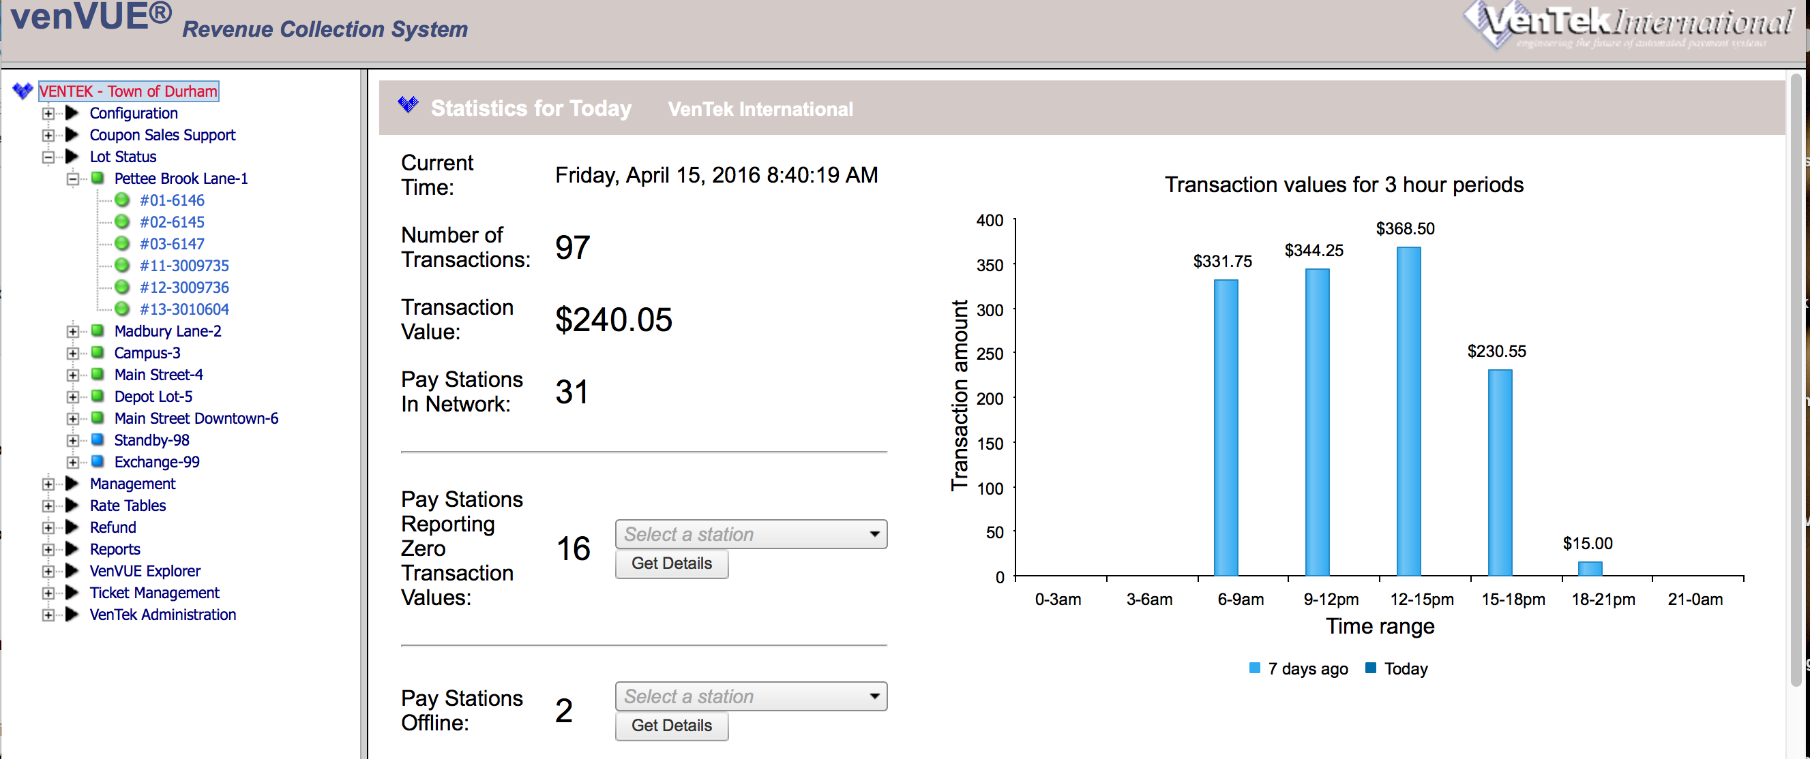The width and height of the screenshot is (1810, 759).
Task: Expand the VenTek Administration node
Action: coord(48,615)
